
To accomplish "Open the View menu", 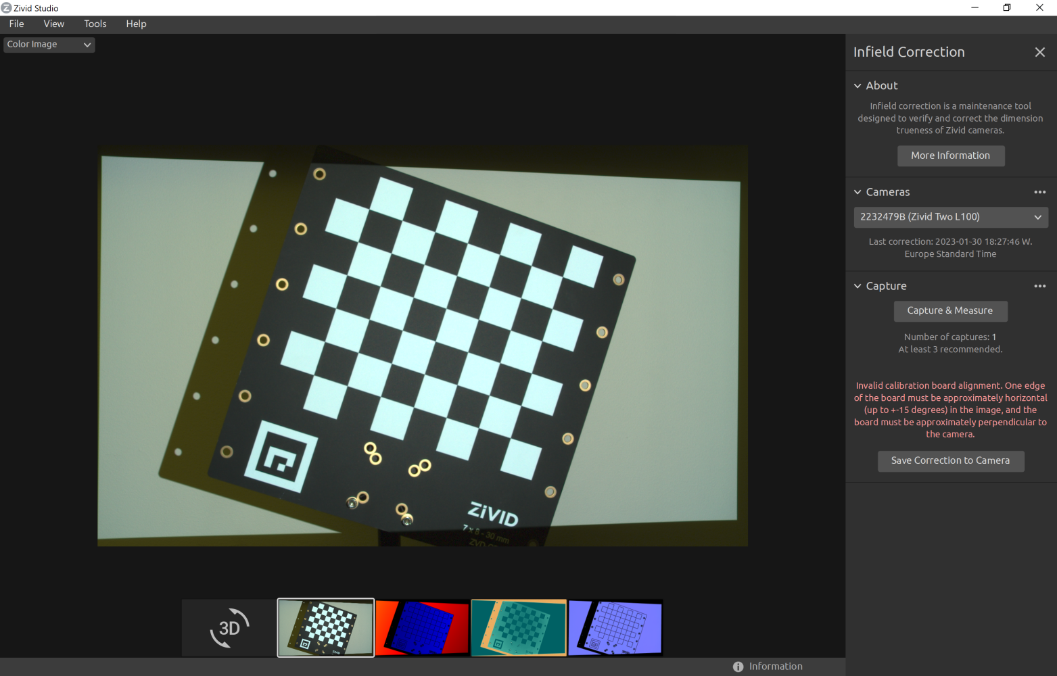I will point(54,24).
